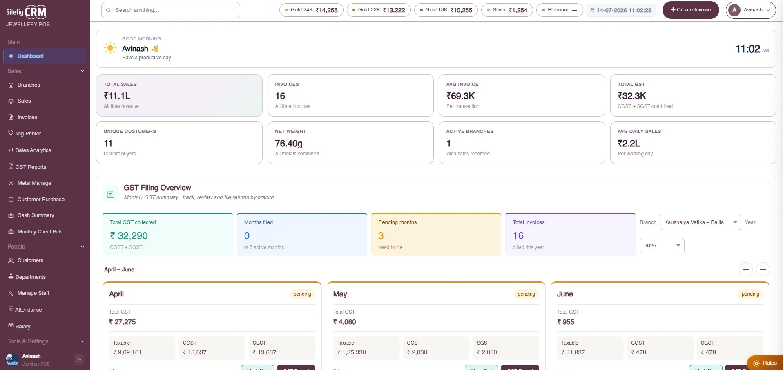
Task: Go to next quarter with right arrow
Action: (x=763, y=269)
